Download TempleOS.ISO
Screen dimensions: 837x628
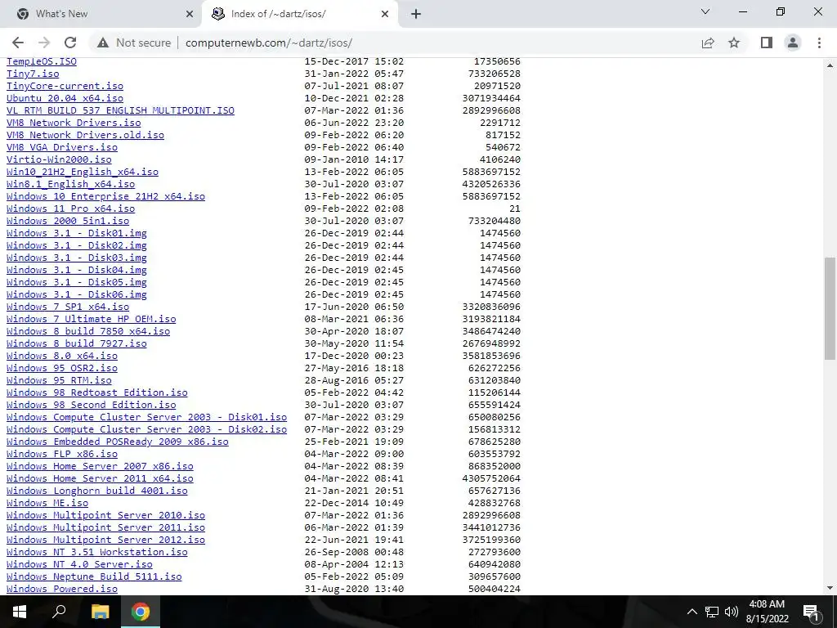(42, 61)
